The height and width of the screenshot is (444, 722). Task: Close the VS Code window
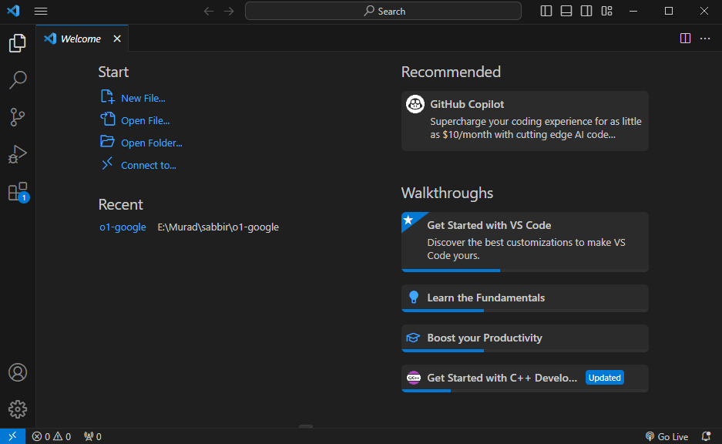point(704,11)
